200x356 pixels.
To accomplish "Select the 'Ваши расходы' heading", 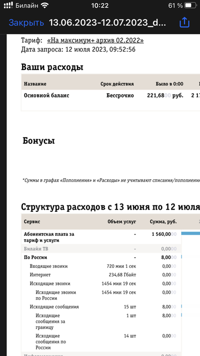I will coord(52,67).
